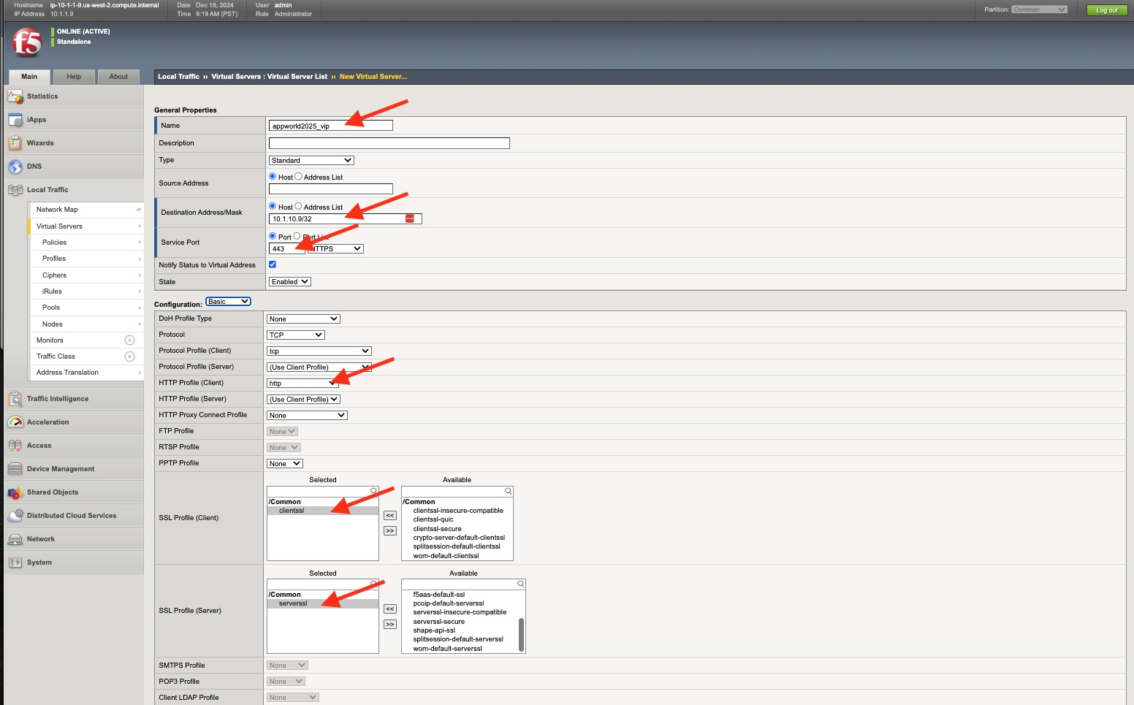This screenshot has height=705, width=1134.
Task: Open the Access sidebar icon
Action: tap(15, 446)
